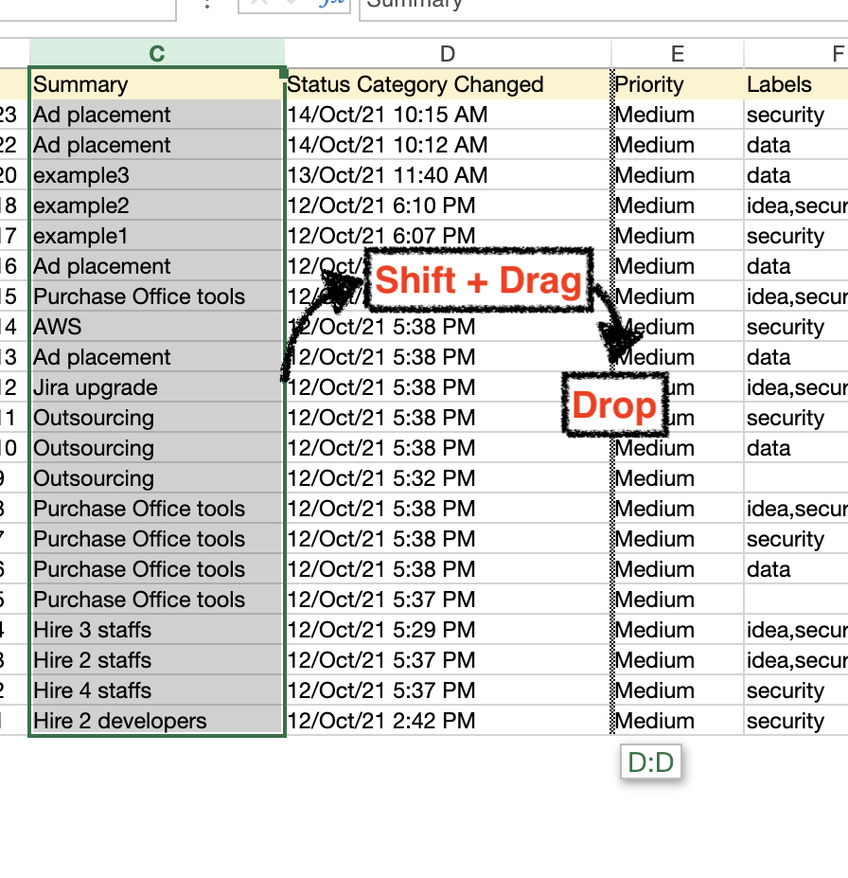Select the column D header
This screenshot has width=848, height=878.
(x=447, y=54)
